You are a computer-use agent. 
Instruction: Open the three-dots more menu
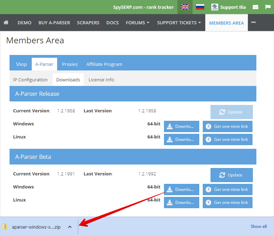(x=253, y=23)
